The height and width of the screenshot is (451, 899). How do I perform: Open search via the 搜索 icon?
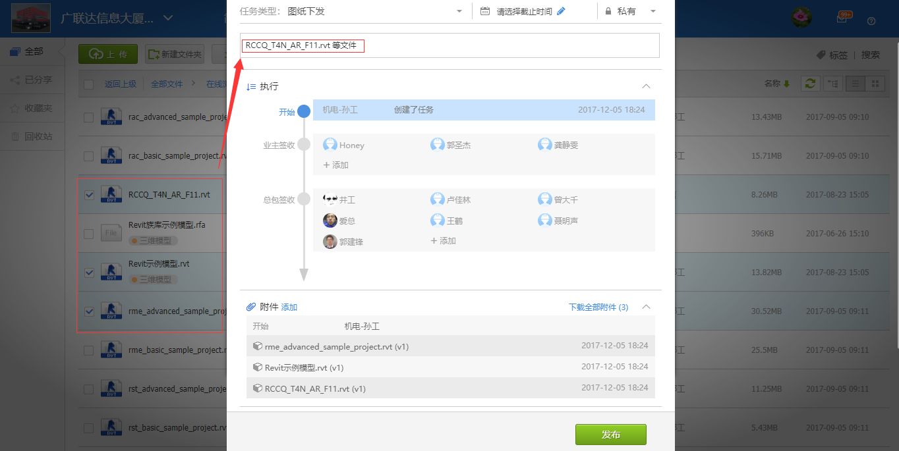(x=869, y=55)
